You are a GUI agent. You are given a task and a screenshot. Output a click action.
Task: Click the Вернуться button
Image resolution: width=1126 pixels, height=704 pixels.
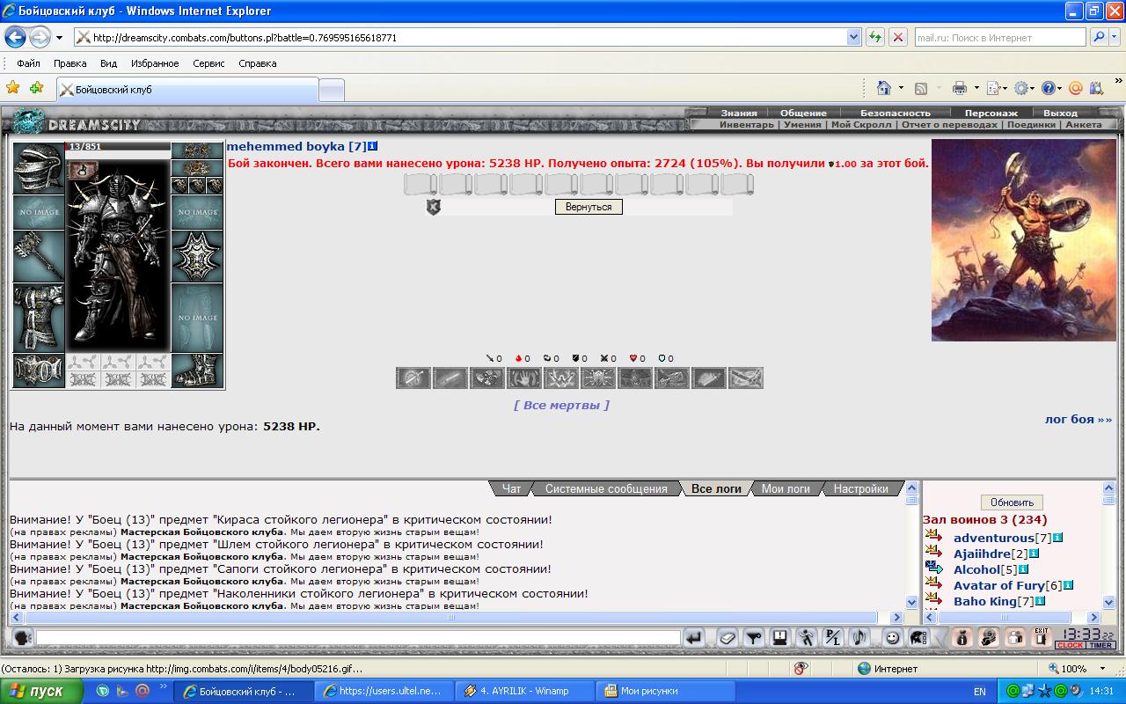pyautogui.click(x=589, y=207)
